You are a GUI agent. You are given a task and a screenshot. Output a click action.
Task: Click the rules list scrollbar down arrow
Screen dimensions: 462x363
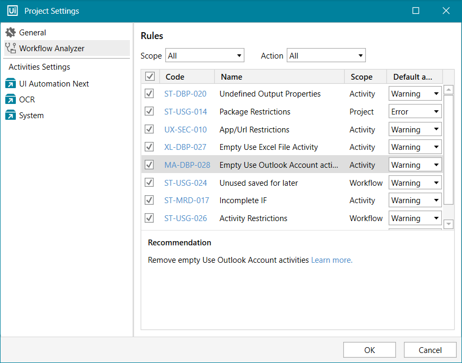click(x=448, y=224)
